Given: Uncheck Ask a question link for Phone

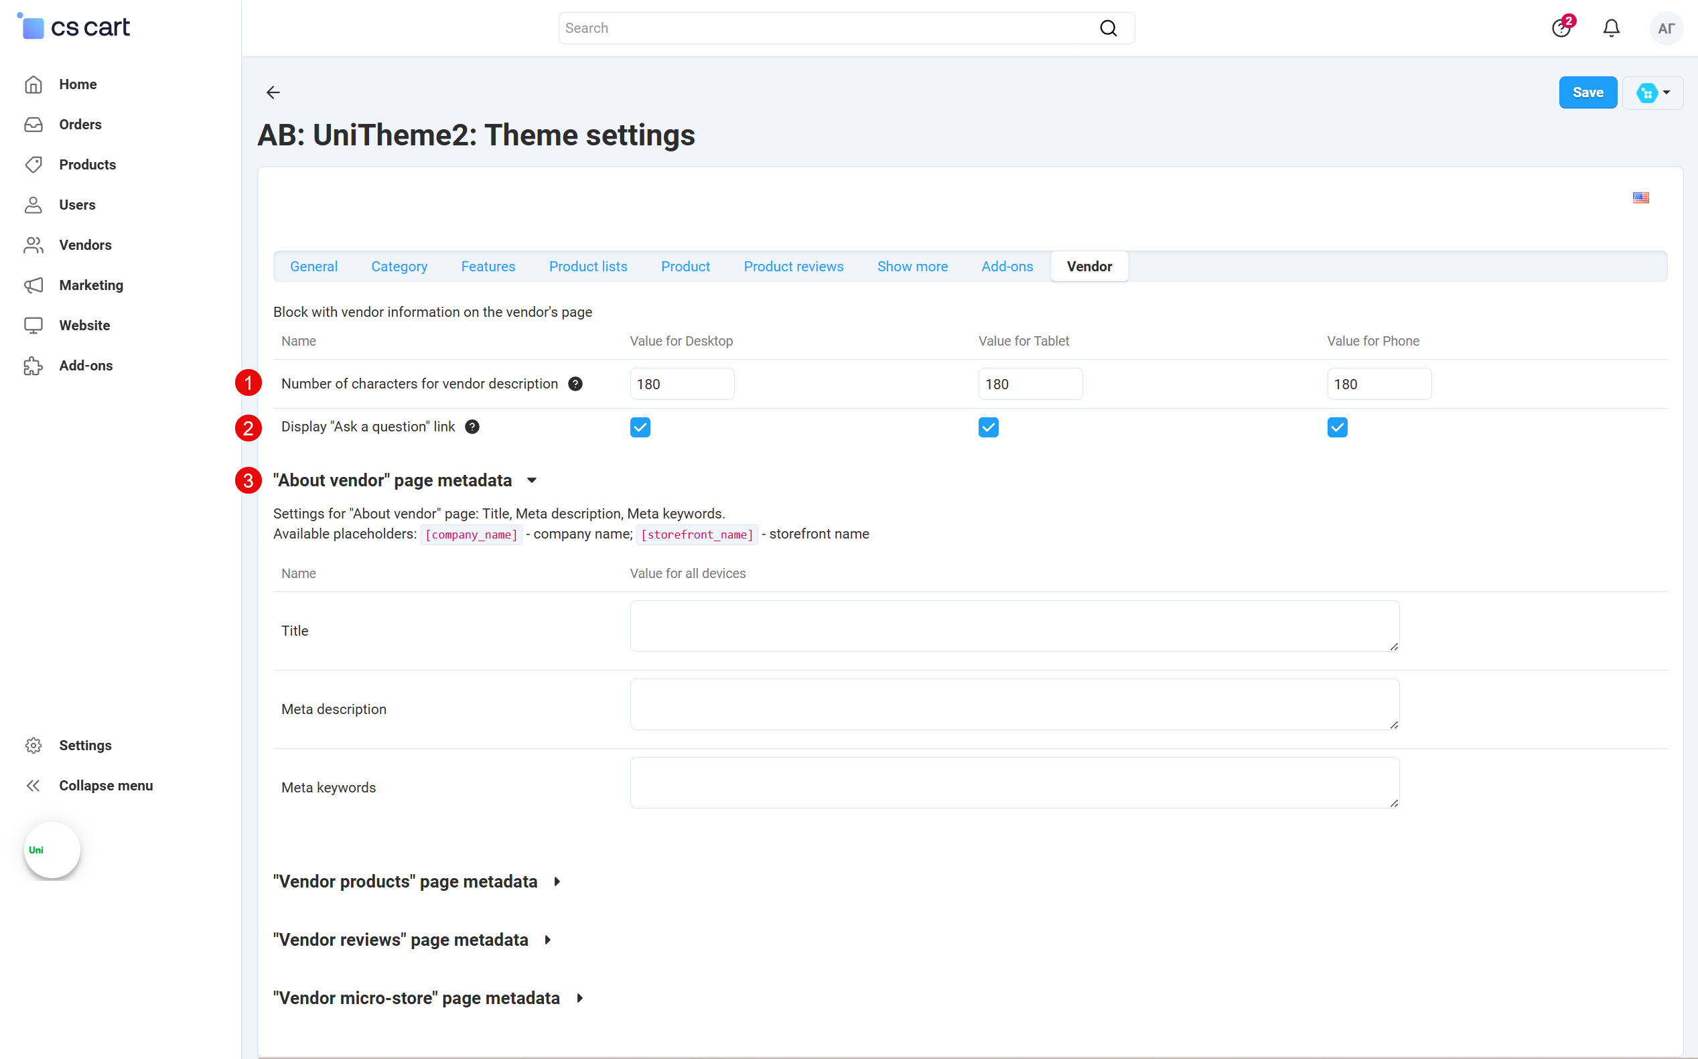Looking at the screenshot, I should pos(1337,427).
